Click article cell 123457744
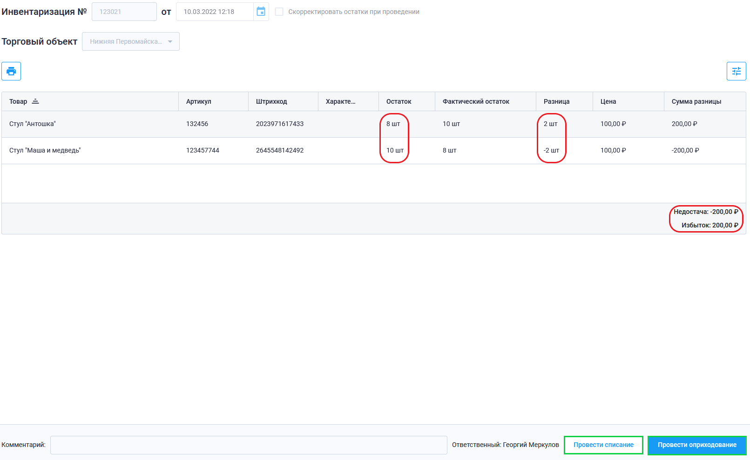 click(203, 151)
